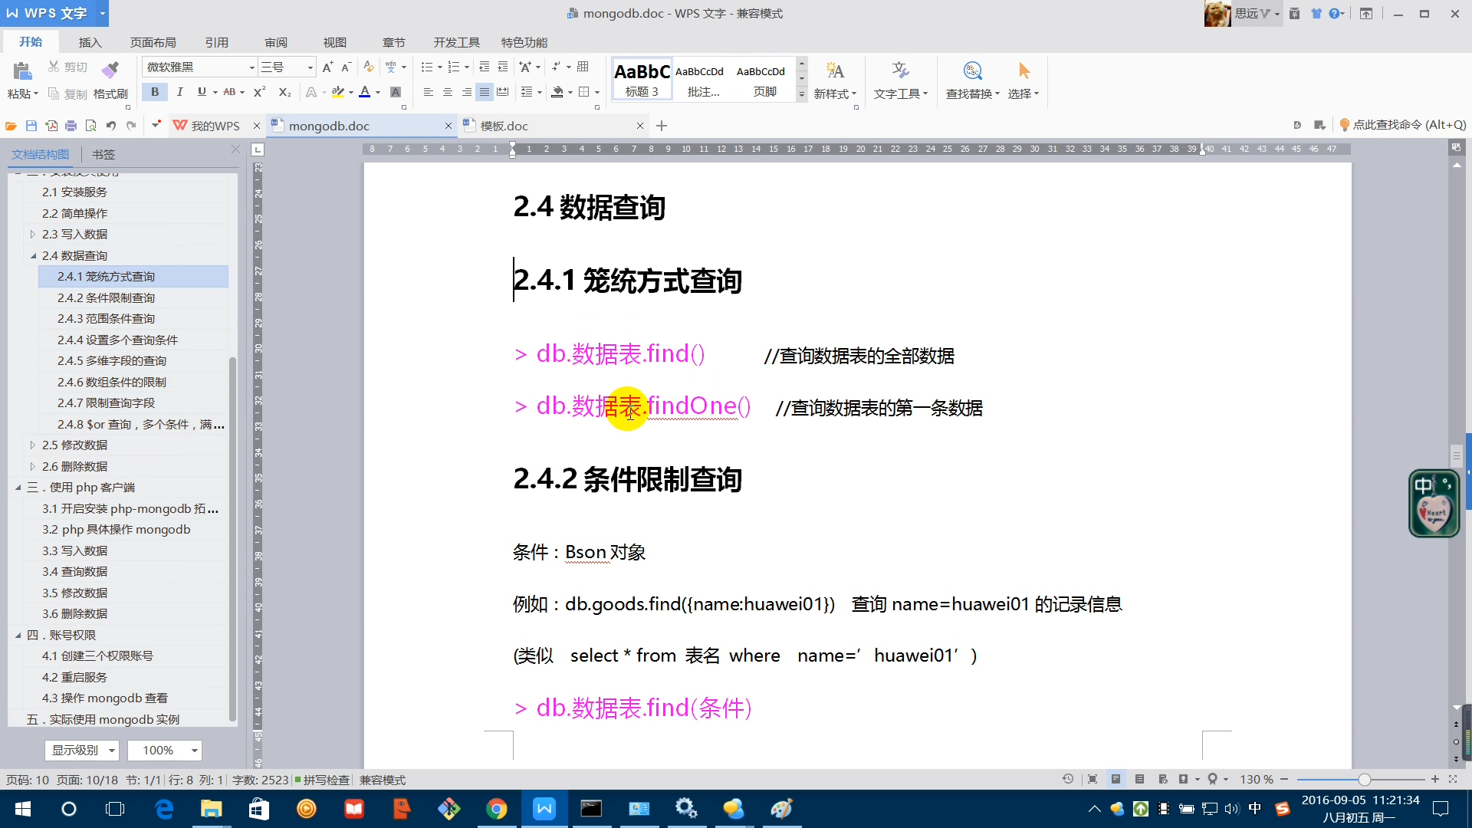Apply the yellow highlight color

(337, 92)
